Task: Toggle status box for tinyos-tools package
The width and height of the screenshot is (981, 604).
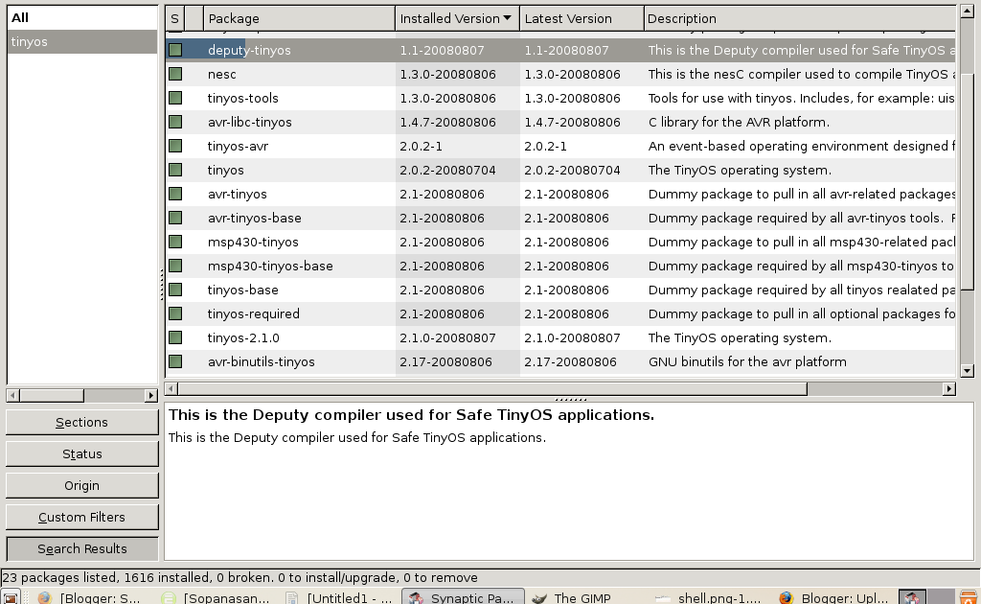Action: click(175, 98)
